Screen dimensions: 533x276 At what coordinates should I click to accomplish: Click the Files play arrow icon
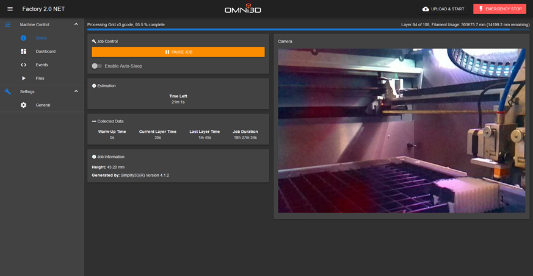click(23, 79)
